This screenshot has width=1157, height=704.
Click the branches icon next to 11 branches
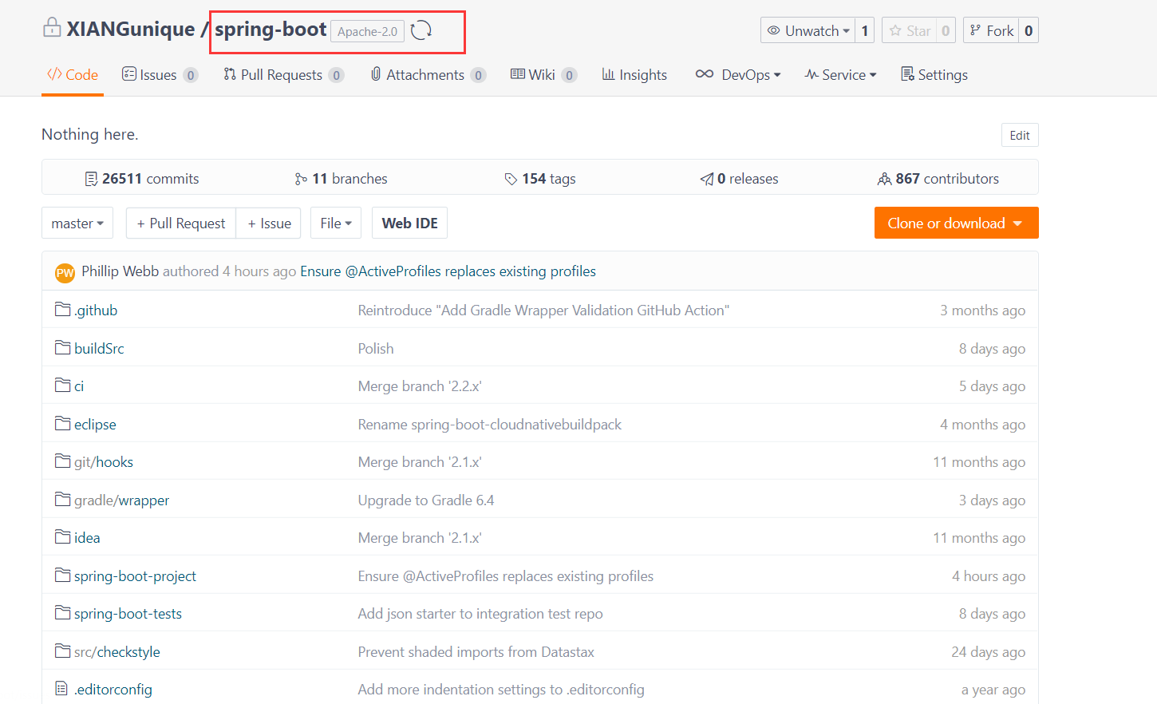[x=301, y=179]
